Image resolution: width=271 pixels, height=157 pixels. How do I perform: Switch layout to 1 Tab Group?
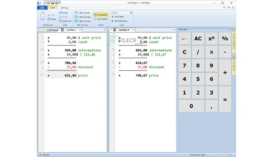82,13
